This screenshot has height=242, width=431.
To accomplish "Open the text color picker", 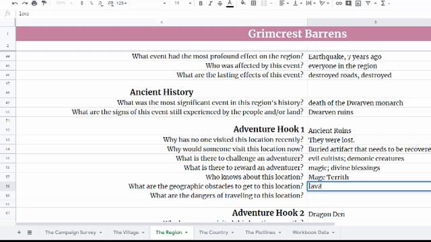I will click(230, 3).
